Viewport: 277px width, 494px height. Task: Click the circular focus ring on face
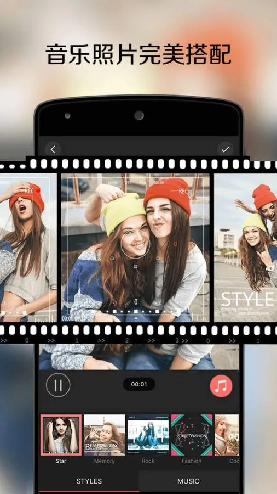pyautogui.click(x=135, y=245)
